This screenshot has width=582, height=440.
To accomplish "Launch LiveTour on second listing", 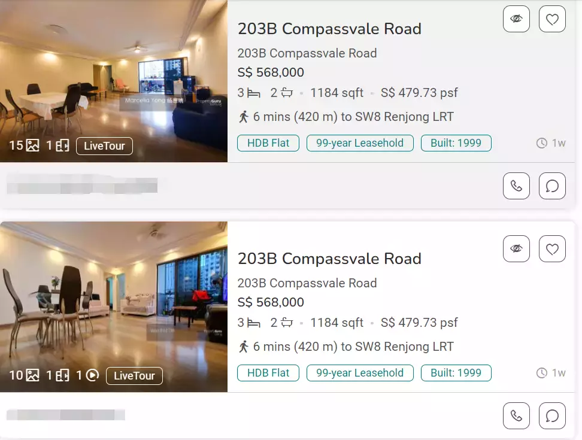I will (x=134, y=376).
